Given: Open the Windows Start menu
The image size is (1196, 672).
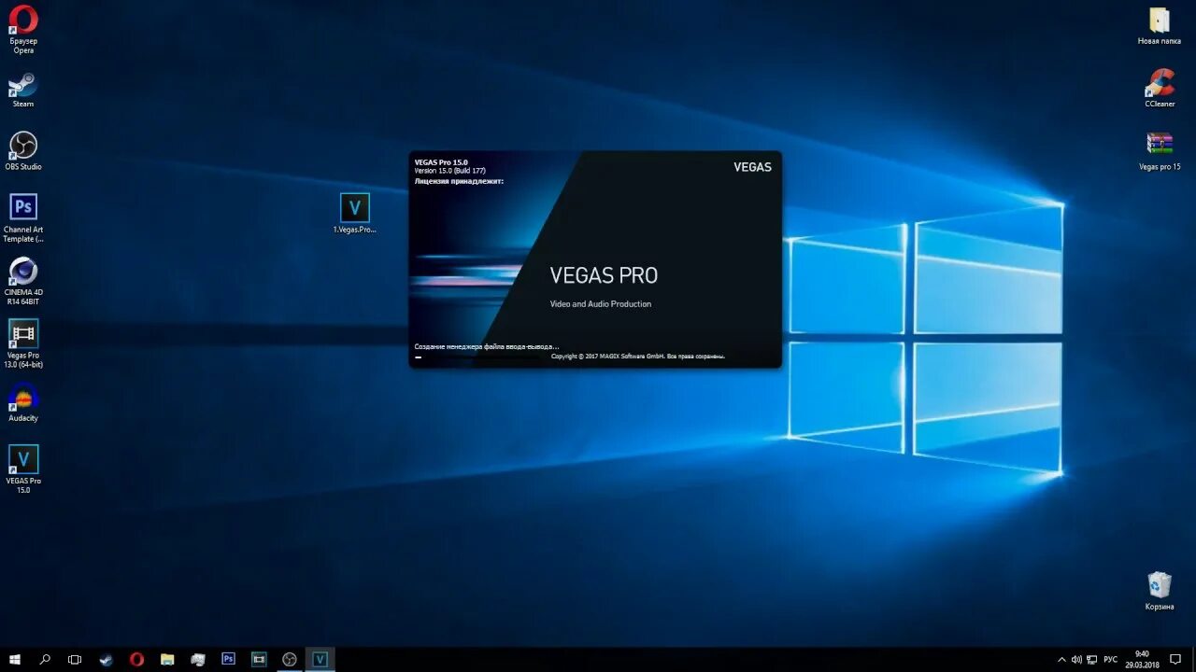Looking at the screenshot, I should [x=14, y=659].
